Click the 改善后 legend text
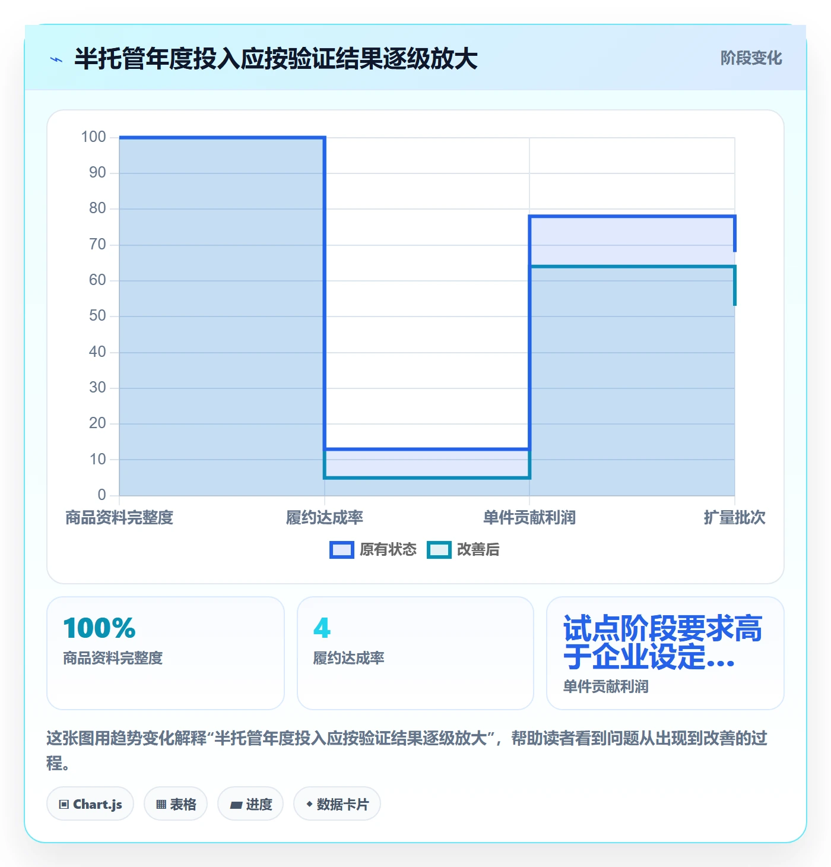 [478, 550]
